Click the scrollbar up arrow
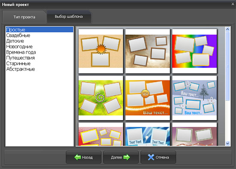The width and height of the screenshot is (236, 169). 227,29
